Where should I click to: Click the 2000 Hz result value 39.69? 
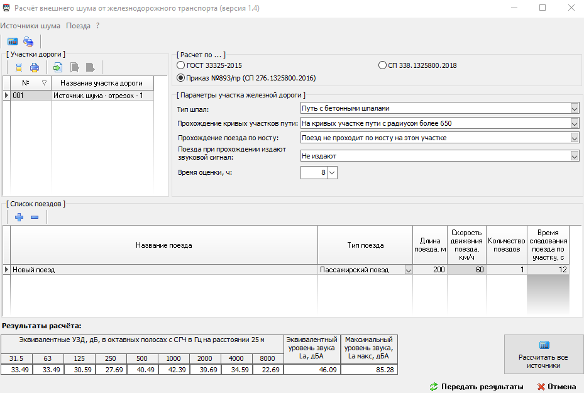click(x=205, y=370)
